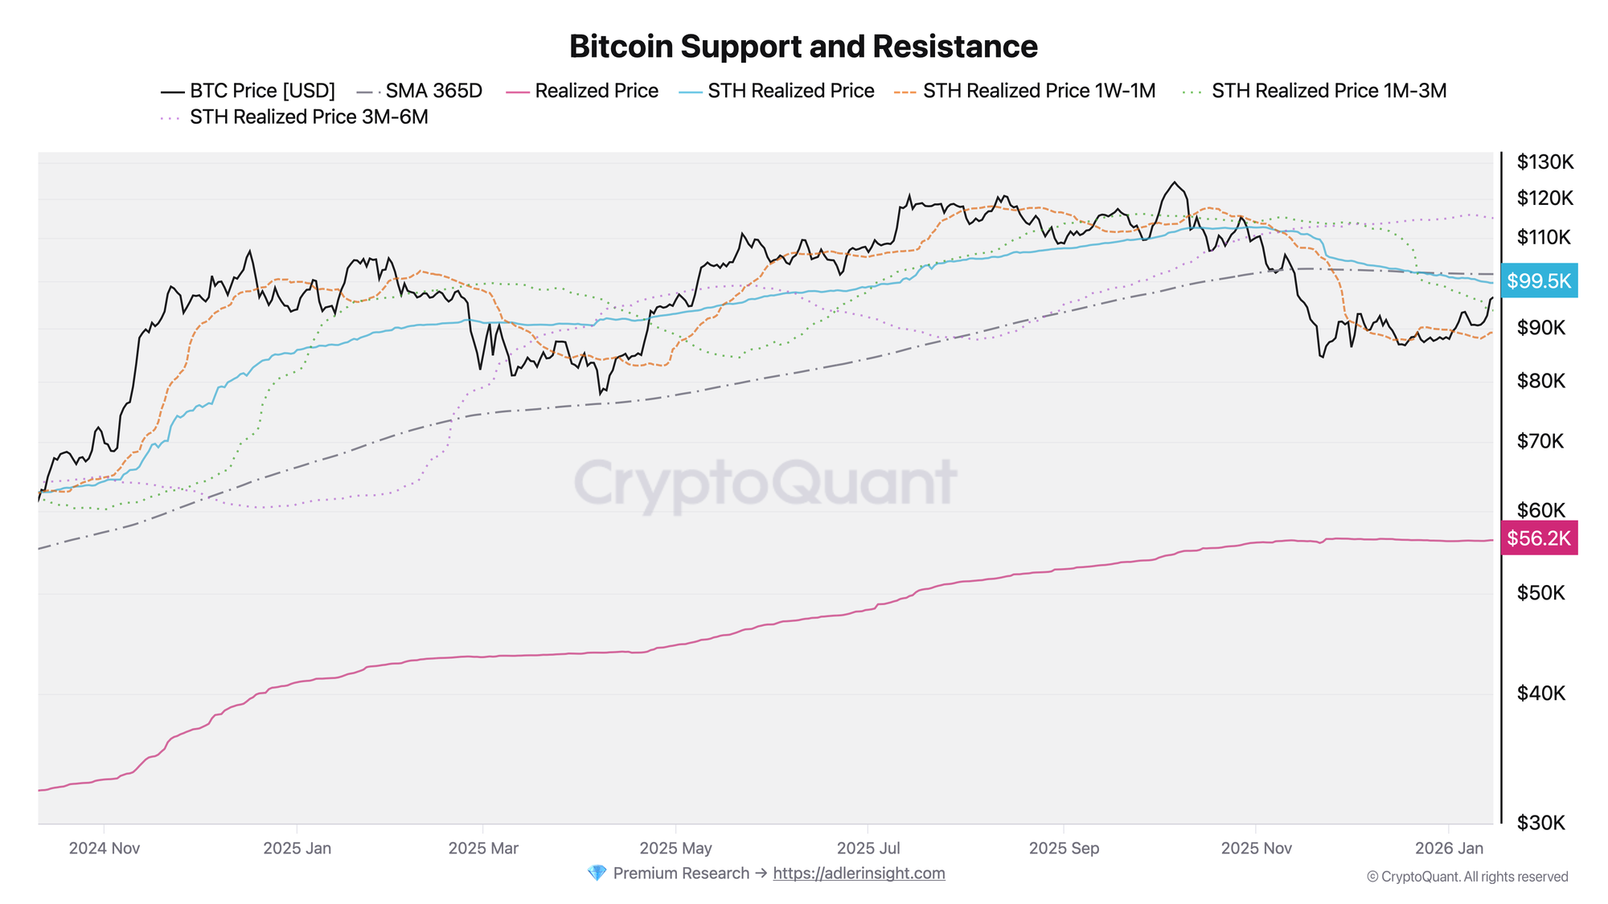Click the CryptoQuant copyright notice
This screenshot has height=904, width=1608.
coord(1467,877)
